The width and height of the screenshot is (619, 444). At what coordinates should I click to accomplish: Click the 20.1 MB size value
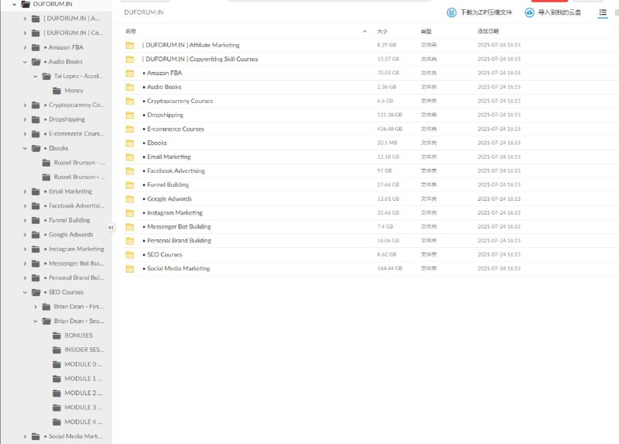pos(387,143)
